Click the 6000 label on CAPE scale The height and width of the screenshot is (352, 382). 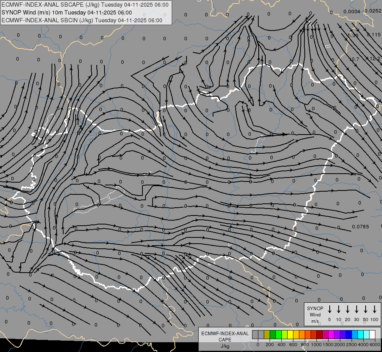[375, 345]
